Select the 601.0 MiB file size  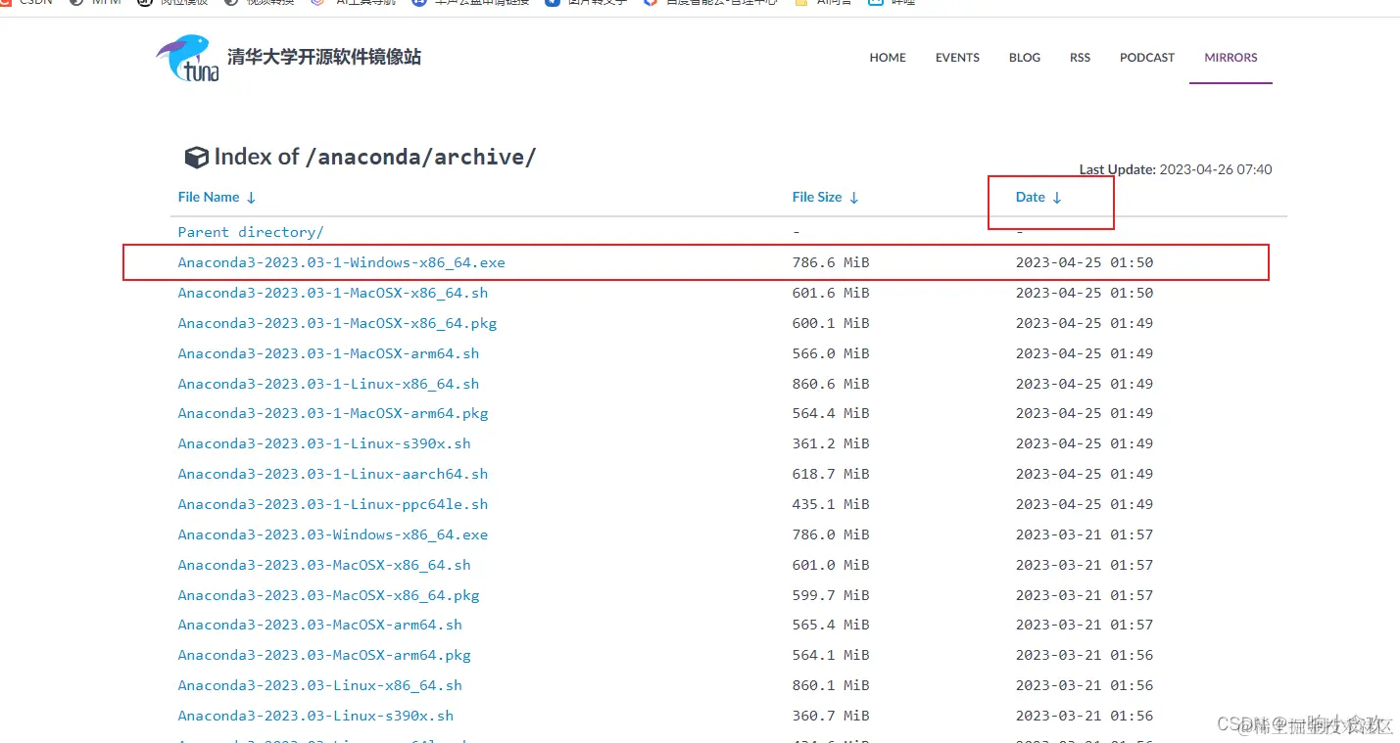(x=831, y=565)
